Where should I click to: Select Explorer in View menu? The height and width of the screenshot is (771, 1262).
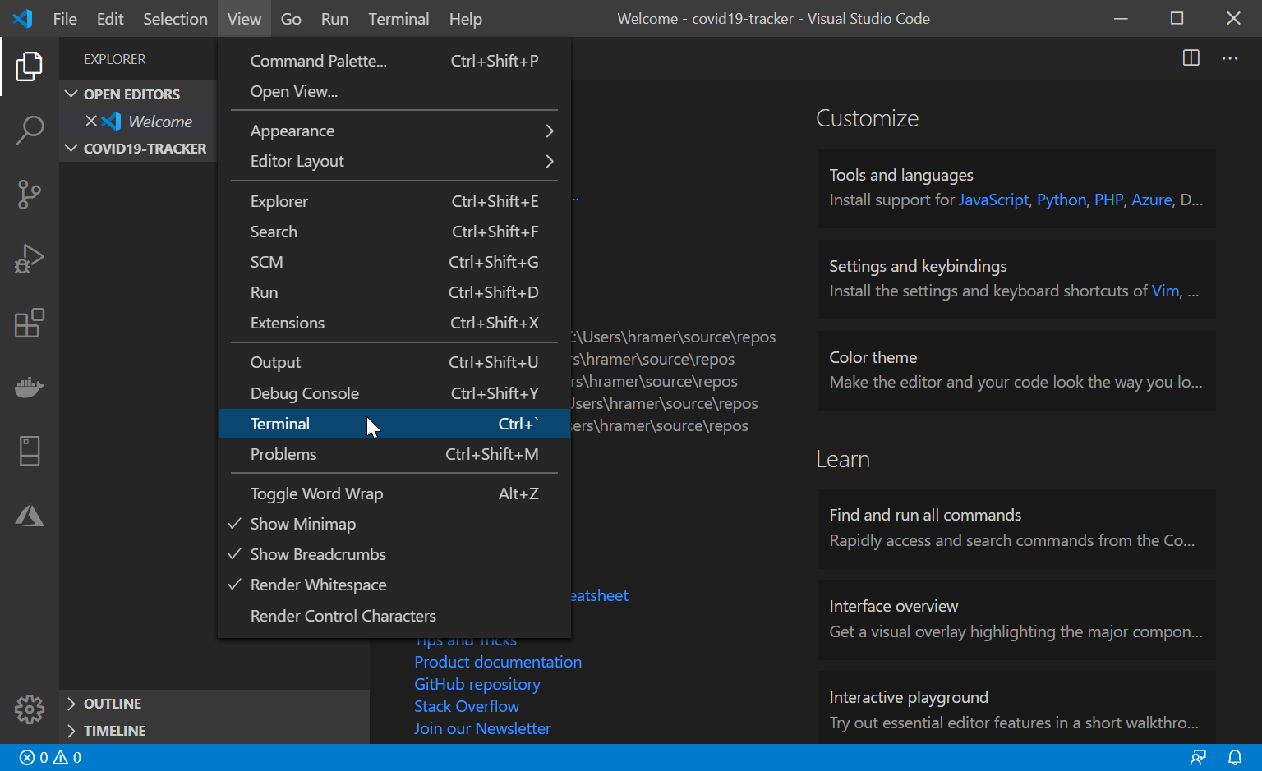point(394,201)
